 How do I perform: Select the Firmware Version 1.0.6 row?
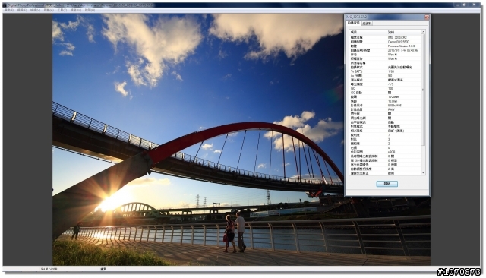click(x=385, y=46)
